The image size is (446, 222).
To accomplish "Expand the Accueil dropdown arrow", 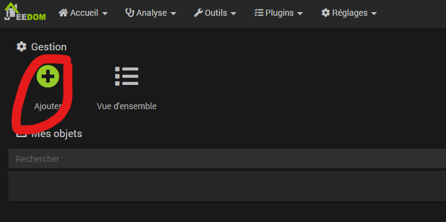I will pyautogui.click(x=105, y=14).
